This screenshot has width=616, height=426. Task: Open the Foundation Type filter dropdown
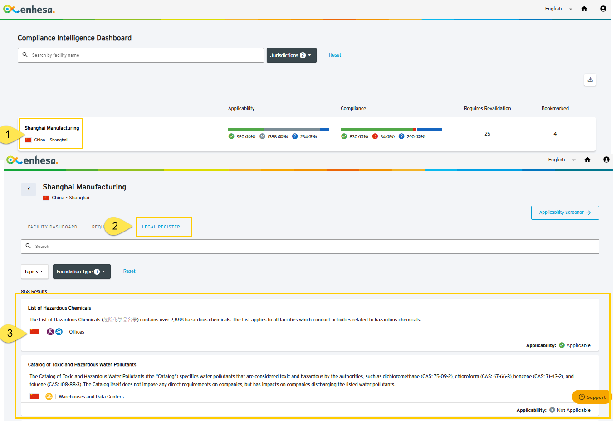pos(82,271)
